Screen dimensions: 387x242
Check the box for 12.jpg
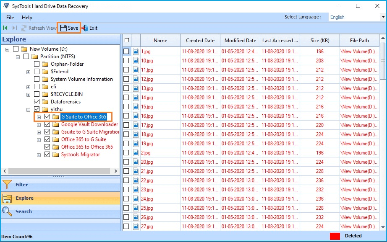pos(126,79)
